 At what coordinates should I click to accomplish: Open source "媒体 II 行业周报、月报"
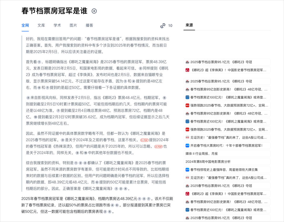tap(227, 154)
